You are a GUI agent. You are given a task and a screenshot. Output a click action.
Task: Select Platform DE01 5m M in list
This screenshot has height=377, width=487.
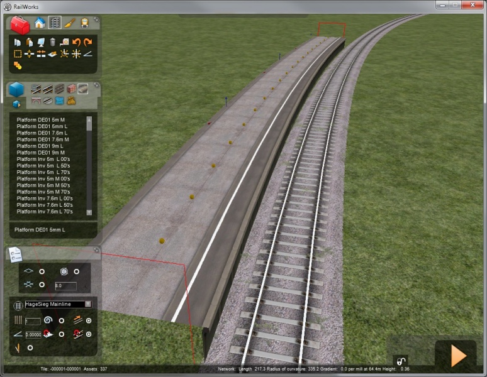pyautogui.click(x=41, y=119)
